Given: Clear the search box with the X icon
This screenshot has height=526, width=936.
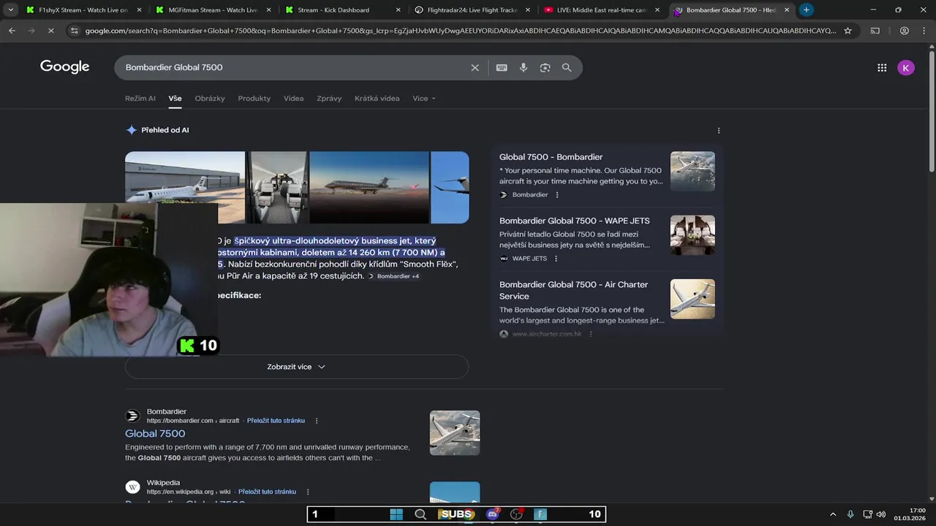Looking at the screenshot, I should [475, 67].
